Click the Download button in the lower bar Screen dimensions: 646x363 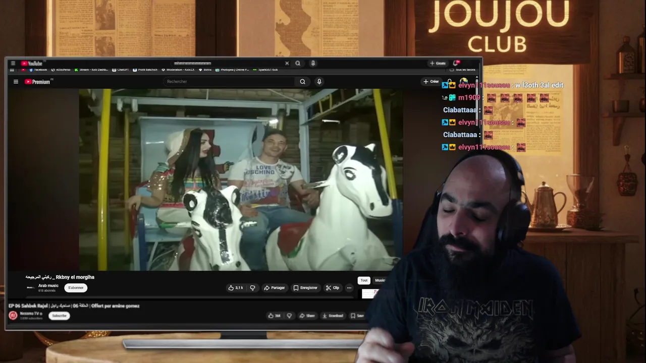click(333, 316)
